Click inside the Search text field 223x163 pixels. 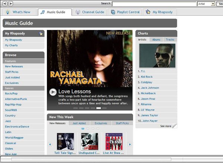(x=154, y=4)
